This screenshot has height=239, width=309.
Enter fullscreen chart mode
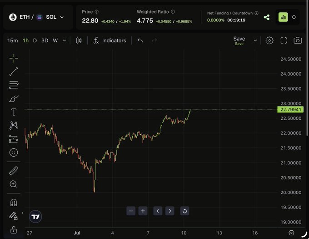tap(284, 41)
